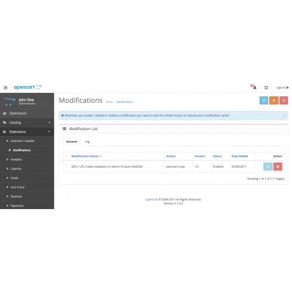
Task: Click the orange Clear button
Action: [274, 100]
